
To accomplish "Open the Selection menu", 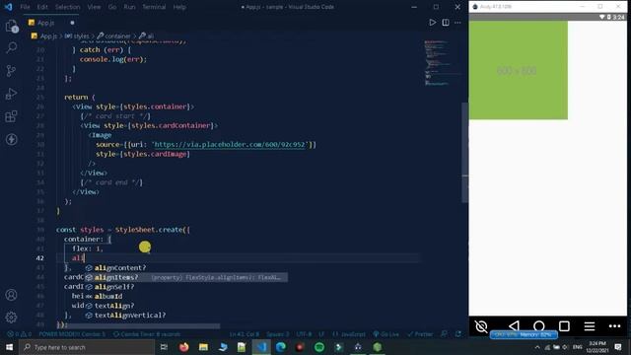I will [x=68, y=7].
